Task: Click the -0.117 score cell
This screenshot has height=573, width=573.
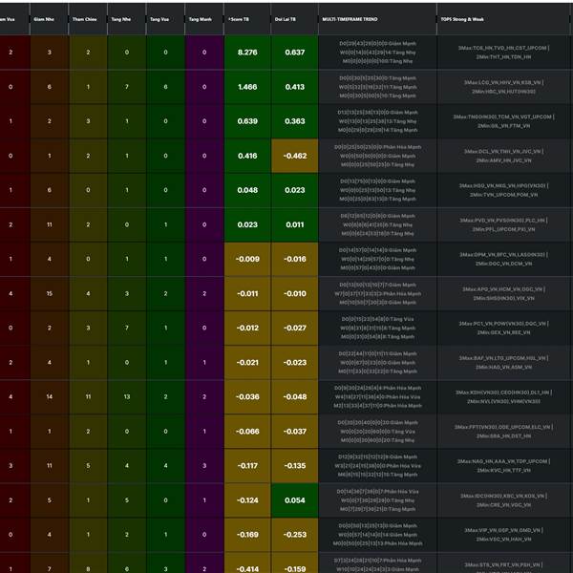Action: pos(247,466)
